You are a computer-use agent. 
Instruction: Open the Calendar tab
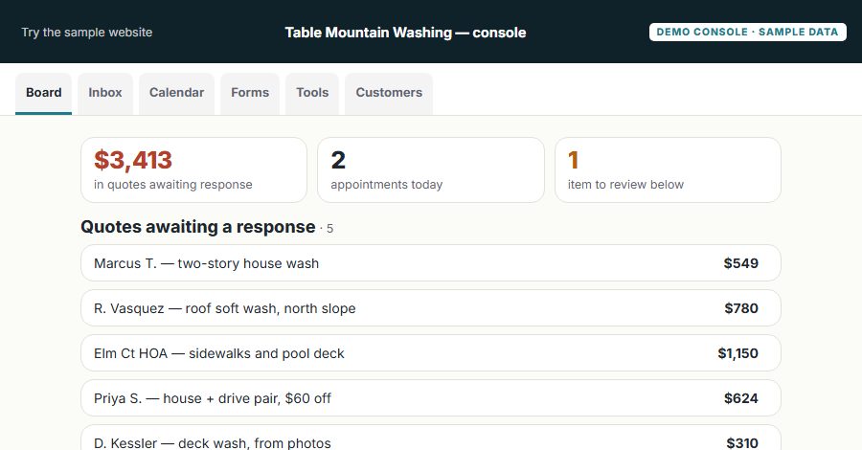(176, 94)
